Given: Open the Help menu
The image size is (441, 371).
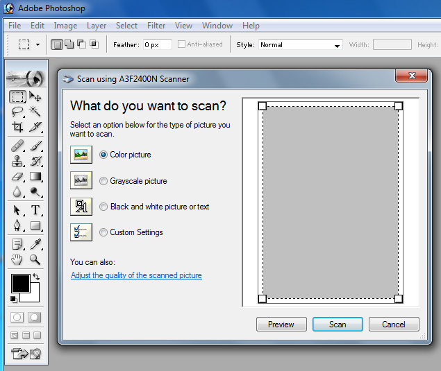Looking at the screenshot, I should (x=251, y=26).
